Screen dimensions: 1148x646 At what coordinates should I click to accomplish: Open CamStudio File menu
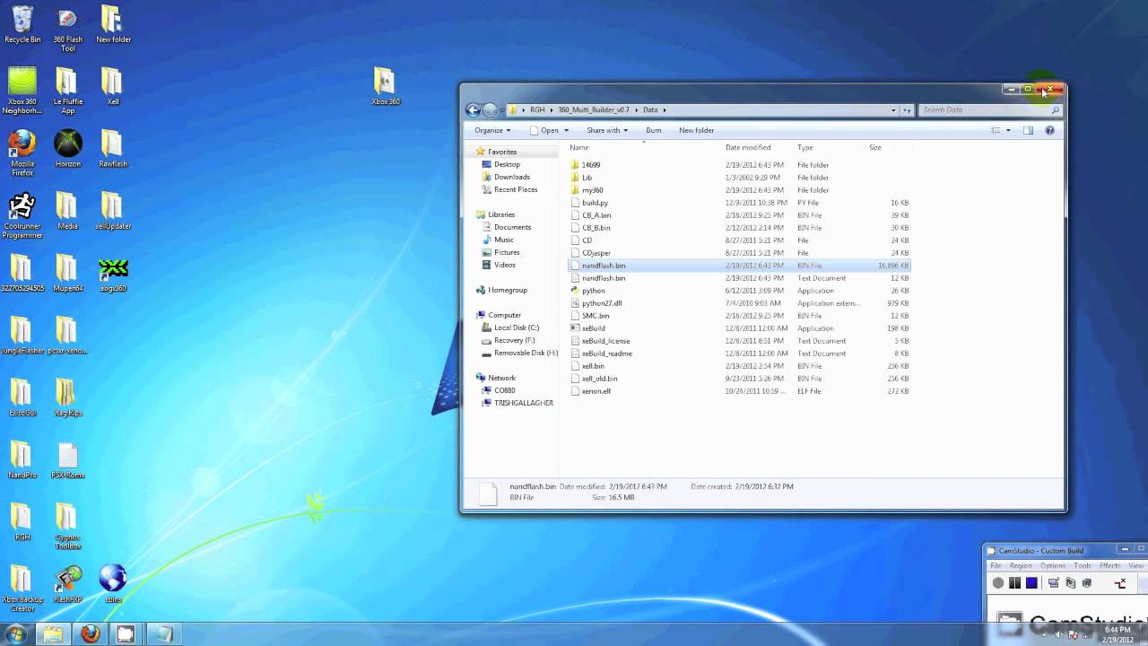(996, 566)
